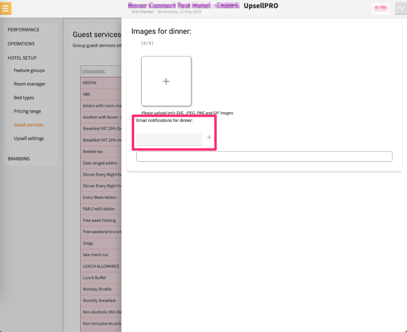Open the BRANDING section
This screenshot has width=407, height=332.
[31, 159]
